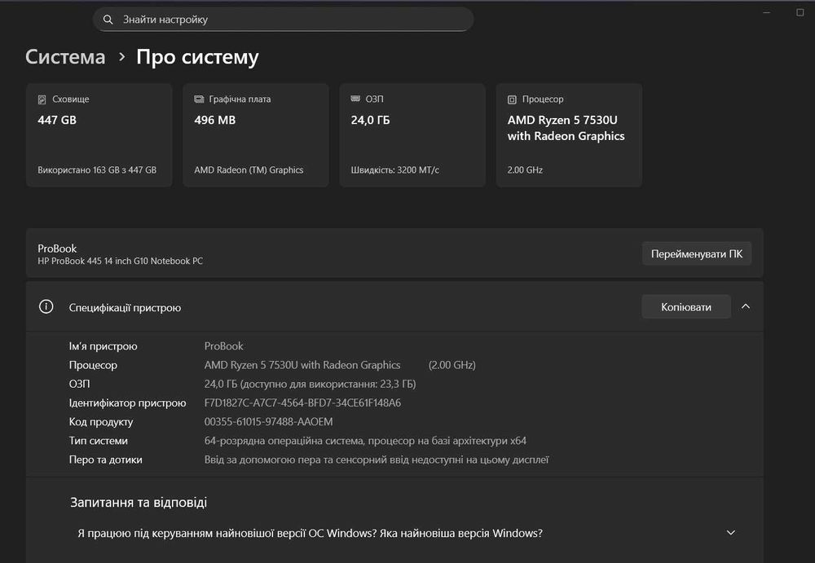Click "HP ProBook 445 14 inch G10 Notebook PC"
815x563 pixels.
tap(120, 261)
